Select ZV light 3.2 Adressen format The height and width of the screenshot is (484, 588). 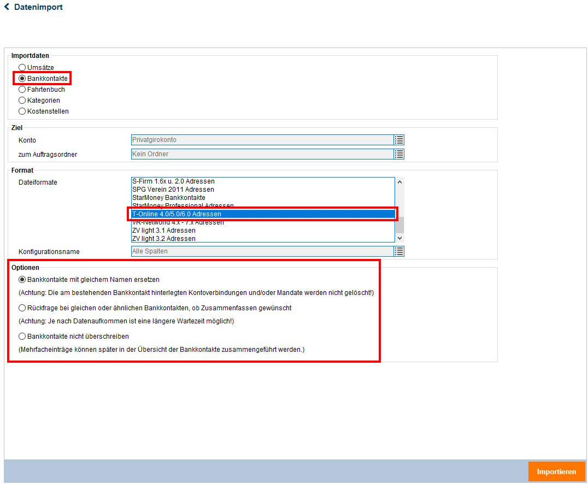point(163,239)
